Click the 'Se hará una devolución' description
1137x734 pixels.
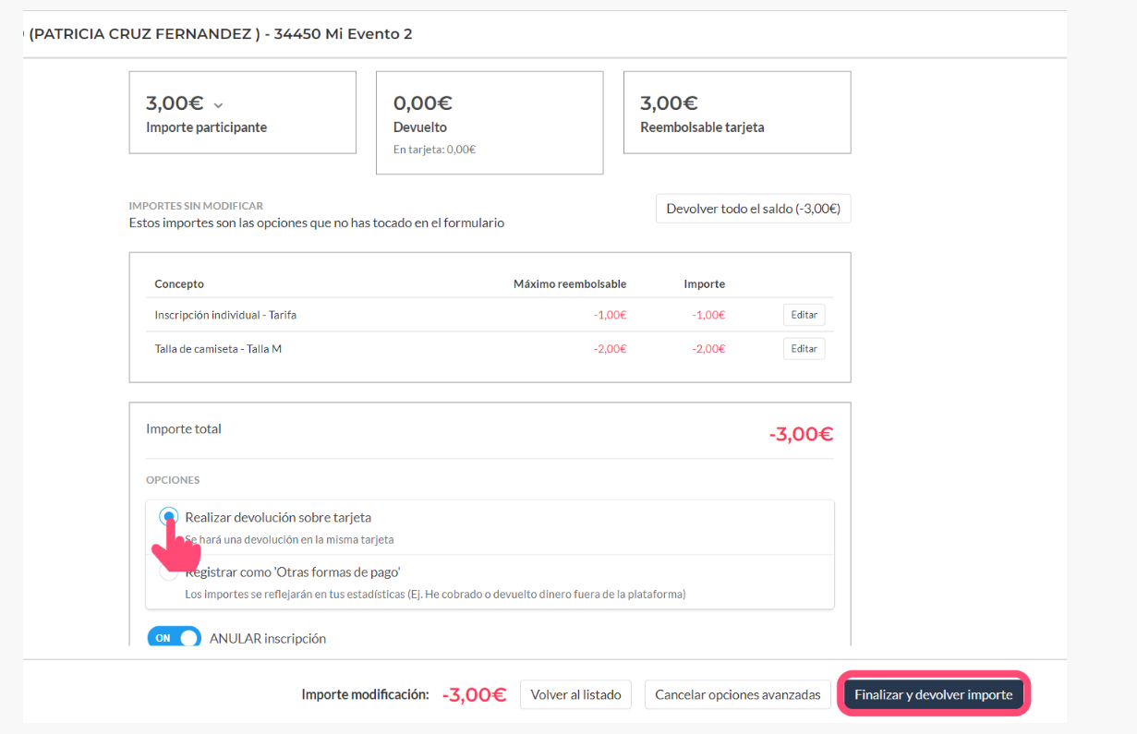(289, 539)
